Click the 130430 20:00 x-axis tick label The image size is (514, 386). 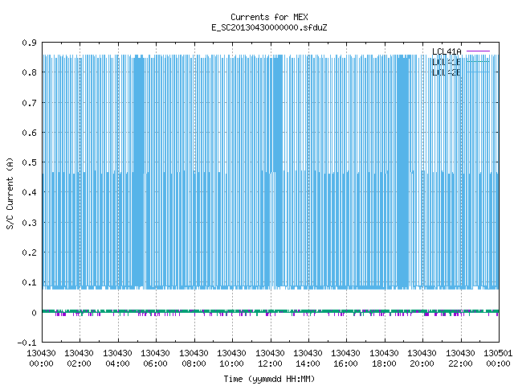pos(422,359)
